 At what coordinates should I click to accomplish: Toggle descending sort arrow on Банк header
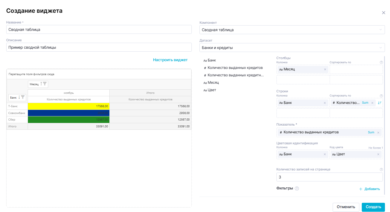(19, 97)
